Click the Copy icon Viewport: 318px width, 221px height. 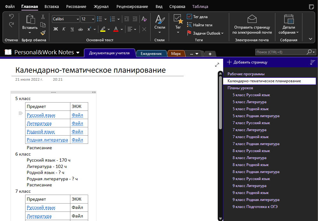43,25
